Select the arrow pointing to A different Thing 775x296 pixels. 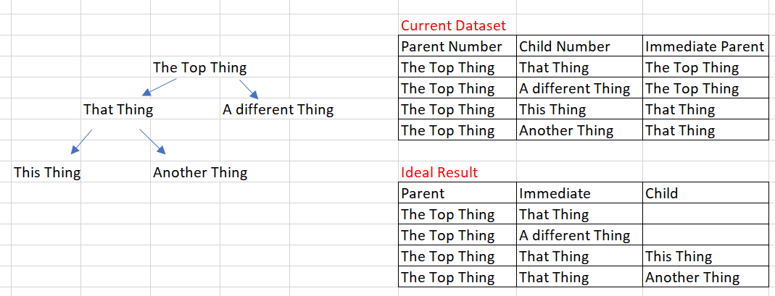(x=248, y=89)
